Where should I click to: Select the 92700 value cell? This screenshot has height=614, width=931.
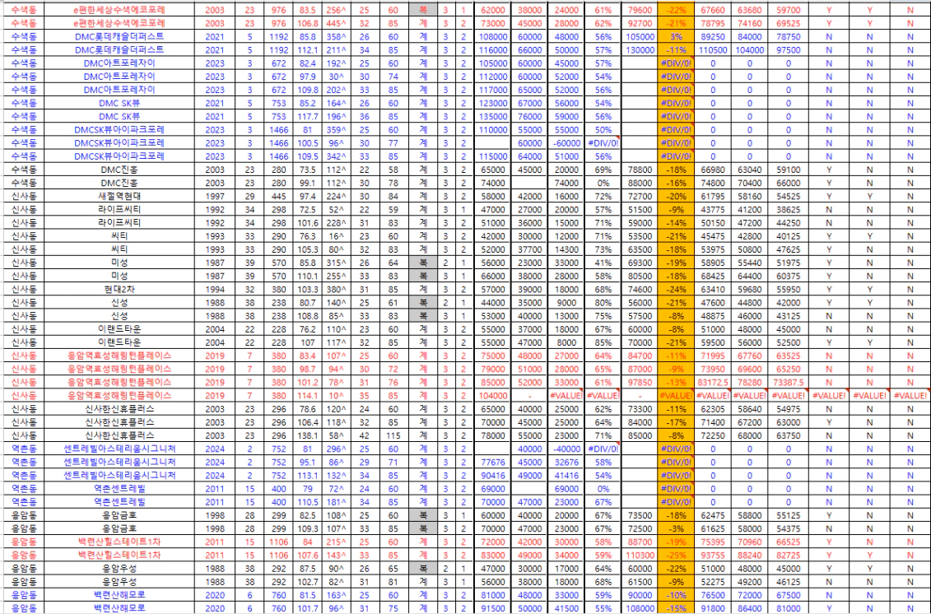[x=639, y=24]
